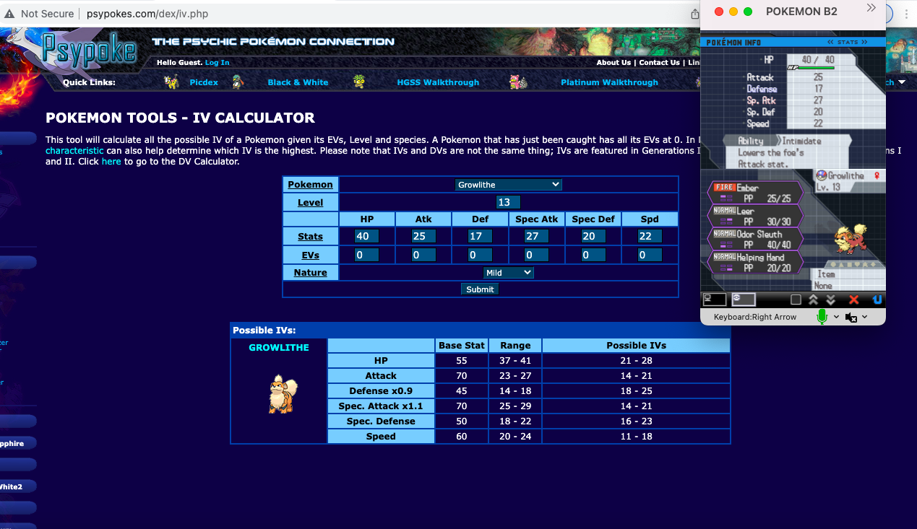
Task: Click the emulator double down-arrow icon
Action: 830,300
